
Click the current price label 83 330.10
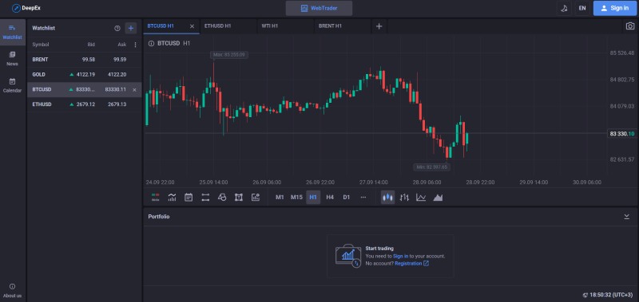point(622,134)
